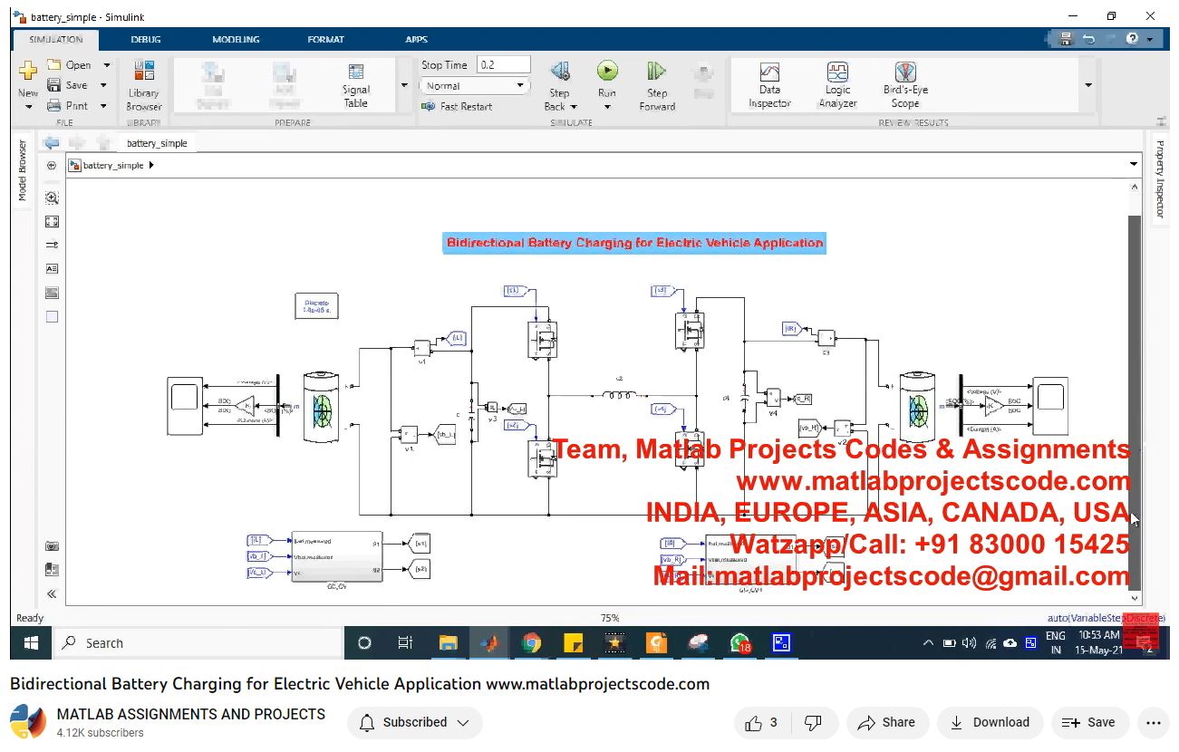Click the Open folder icon
Viewport: 1179px width, 752px height.
(x=53, y=65)
